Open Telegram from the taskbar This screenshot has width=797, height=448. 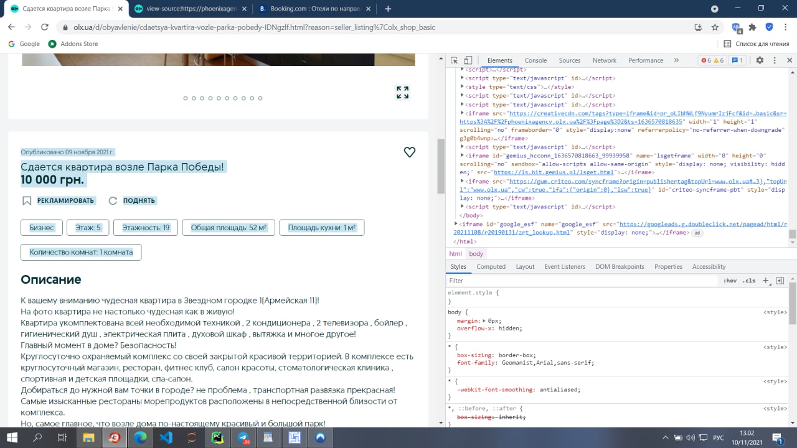click(x=243, y=437)
